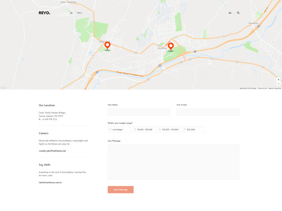282x211 pixels.
Task: Click into the Your E-mail field
Action: (208, 112)
